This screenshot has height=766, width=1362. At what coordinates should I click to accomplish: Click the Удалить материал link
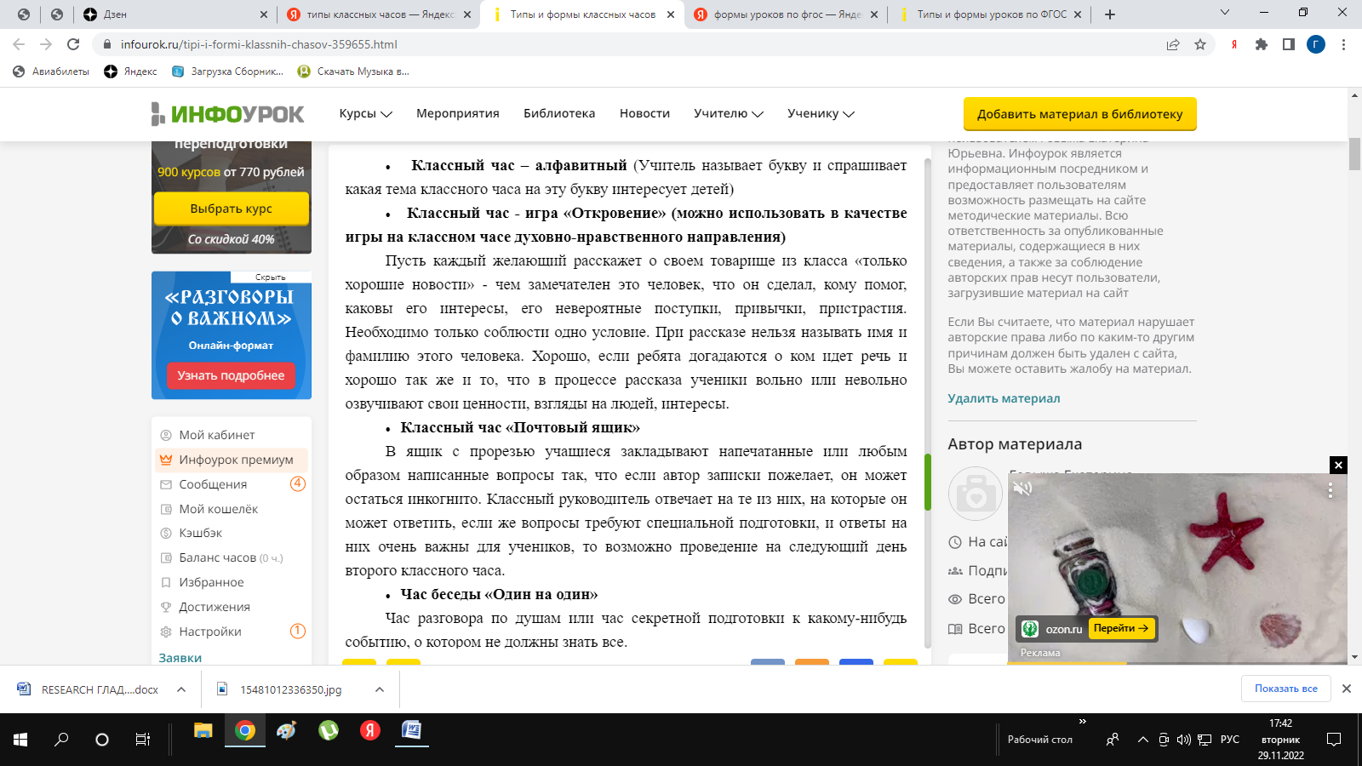point(1004,398)
